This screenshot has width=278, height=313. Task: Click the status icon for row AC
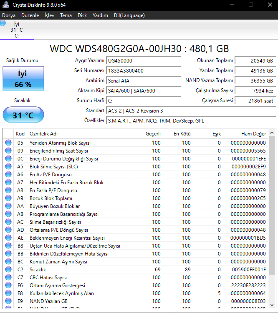8,222
